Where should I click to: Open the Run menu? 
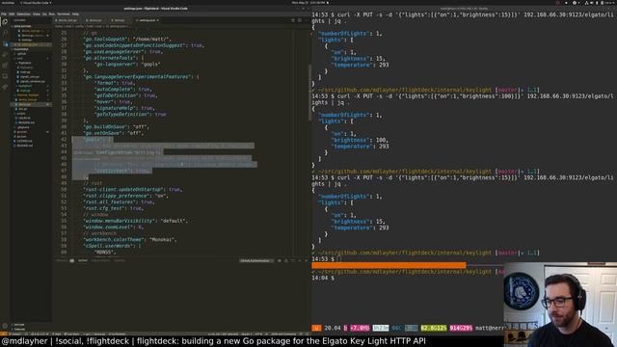click(51, 13)
